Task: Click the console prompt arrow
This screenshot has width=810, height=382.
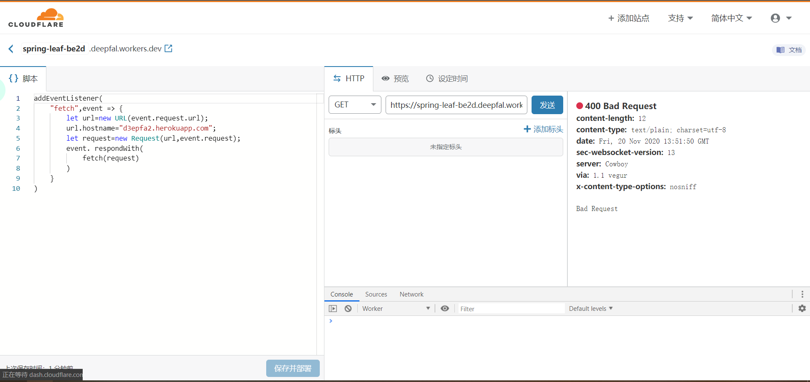Action: 331,321
